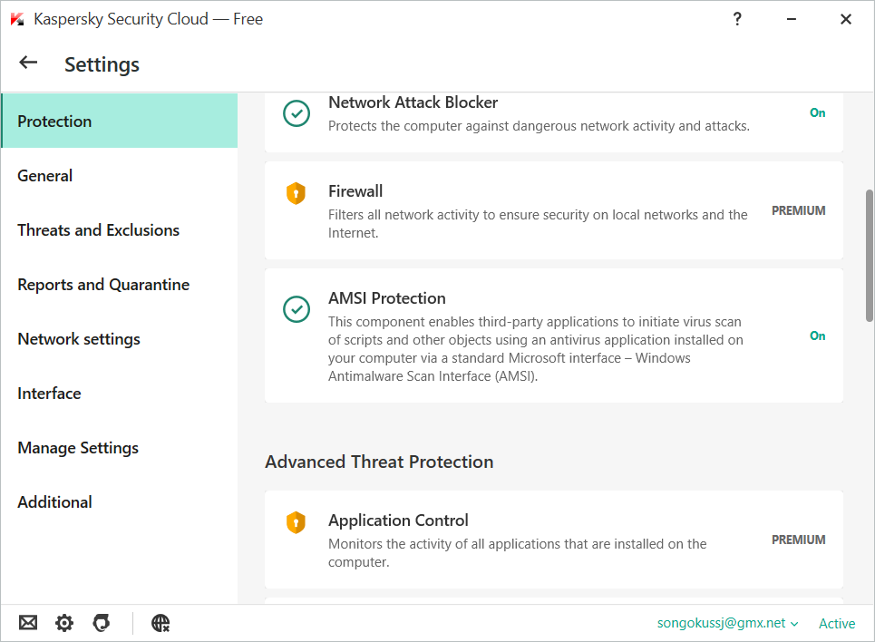Open the support agent icon in footer
Screen dimensions: 875x642
click(102, 623)
